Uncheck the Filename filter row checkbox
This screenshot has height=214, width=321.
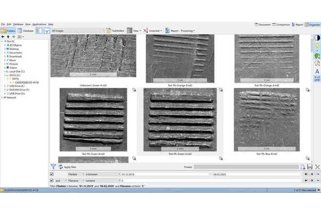(52, 180)
